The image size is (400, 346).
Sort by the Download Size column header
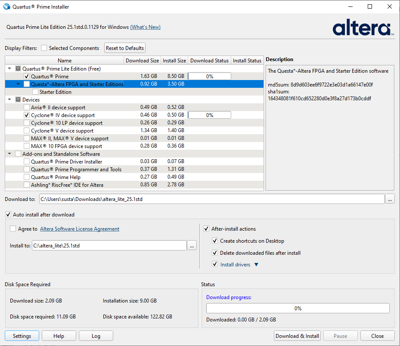tap(142, 61)
